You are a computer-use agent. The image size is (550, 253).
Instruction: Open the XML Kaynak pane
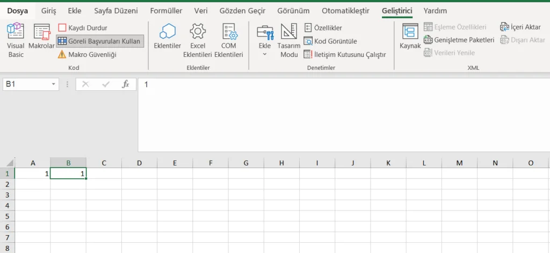410,37
